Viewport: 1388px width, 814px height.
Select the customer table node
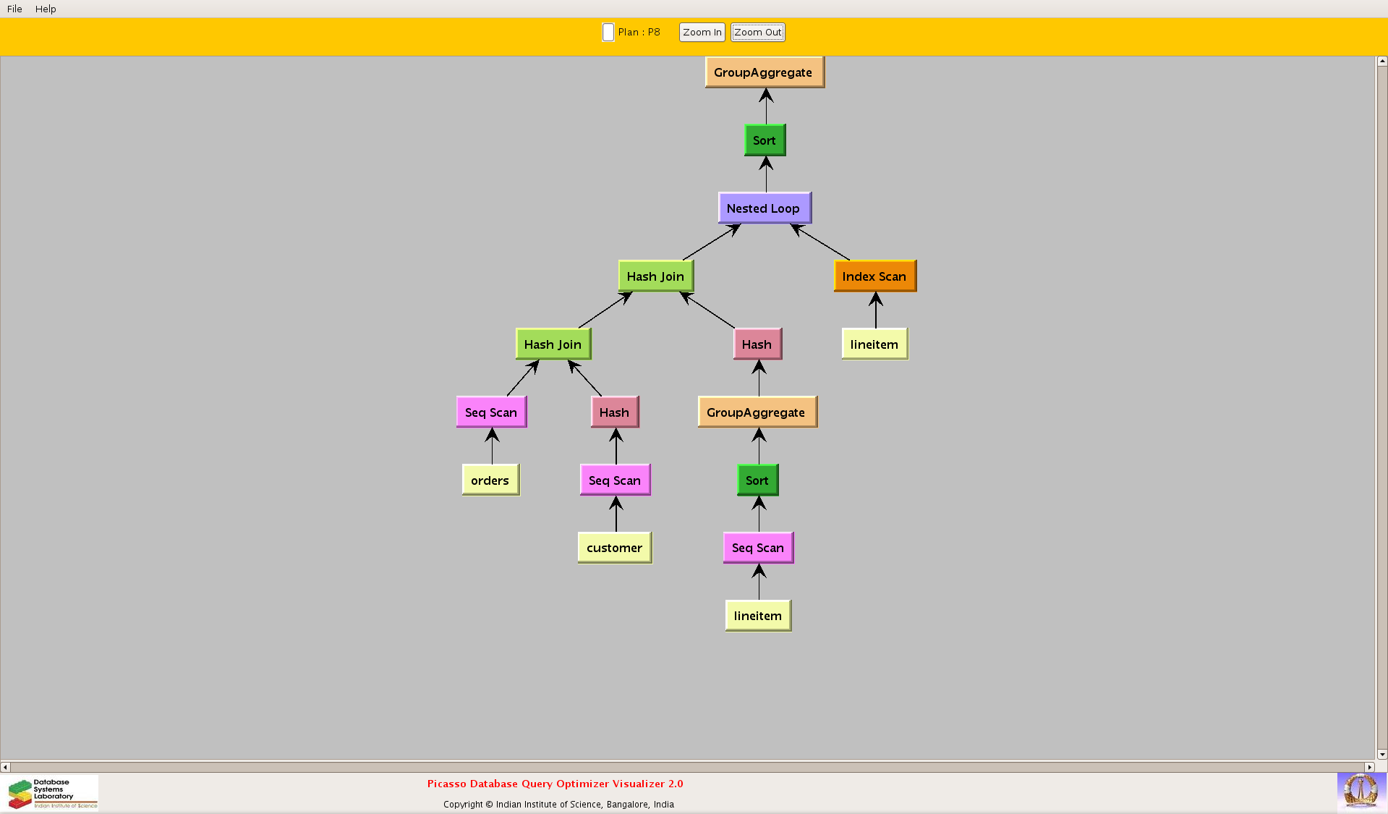[x=614, y=548]
